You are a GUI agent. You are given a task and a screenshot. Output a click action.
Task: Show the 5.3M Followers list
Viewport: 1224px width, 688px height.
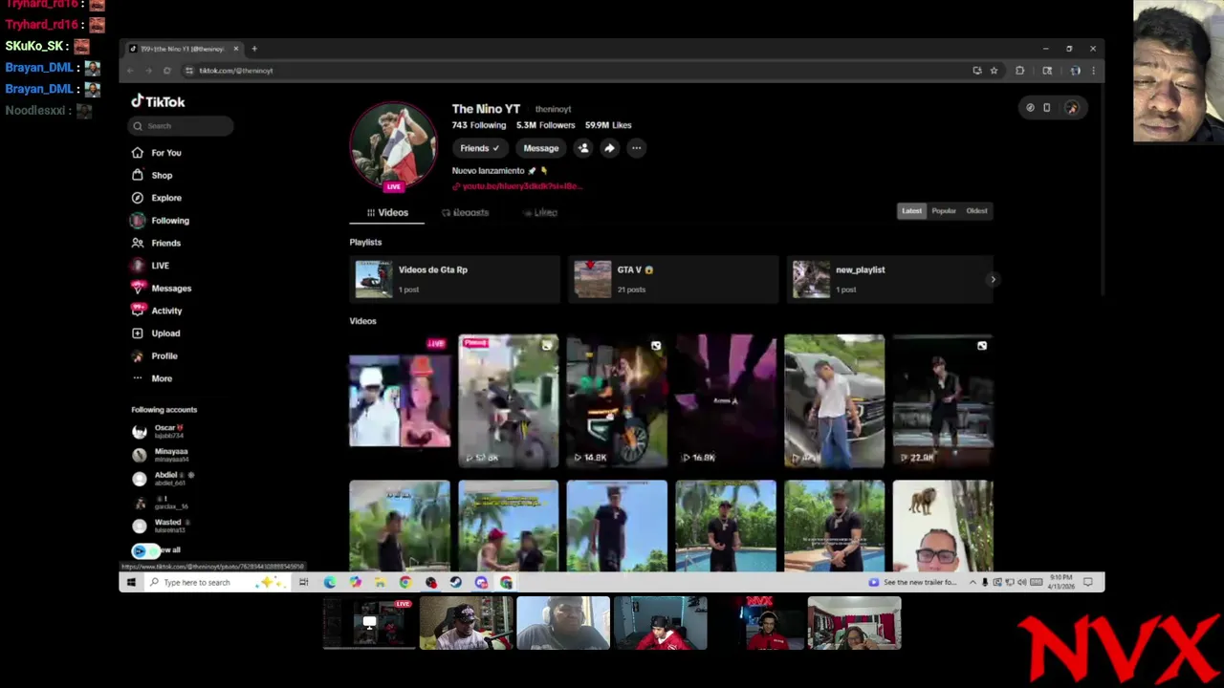pyautogui.click(x=546, y=125)
